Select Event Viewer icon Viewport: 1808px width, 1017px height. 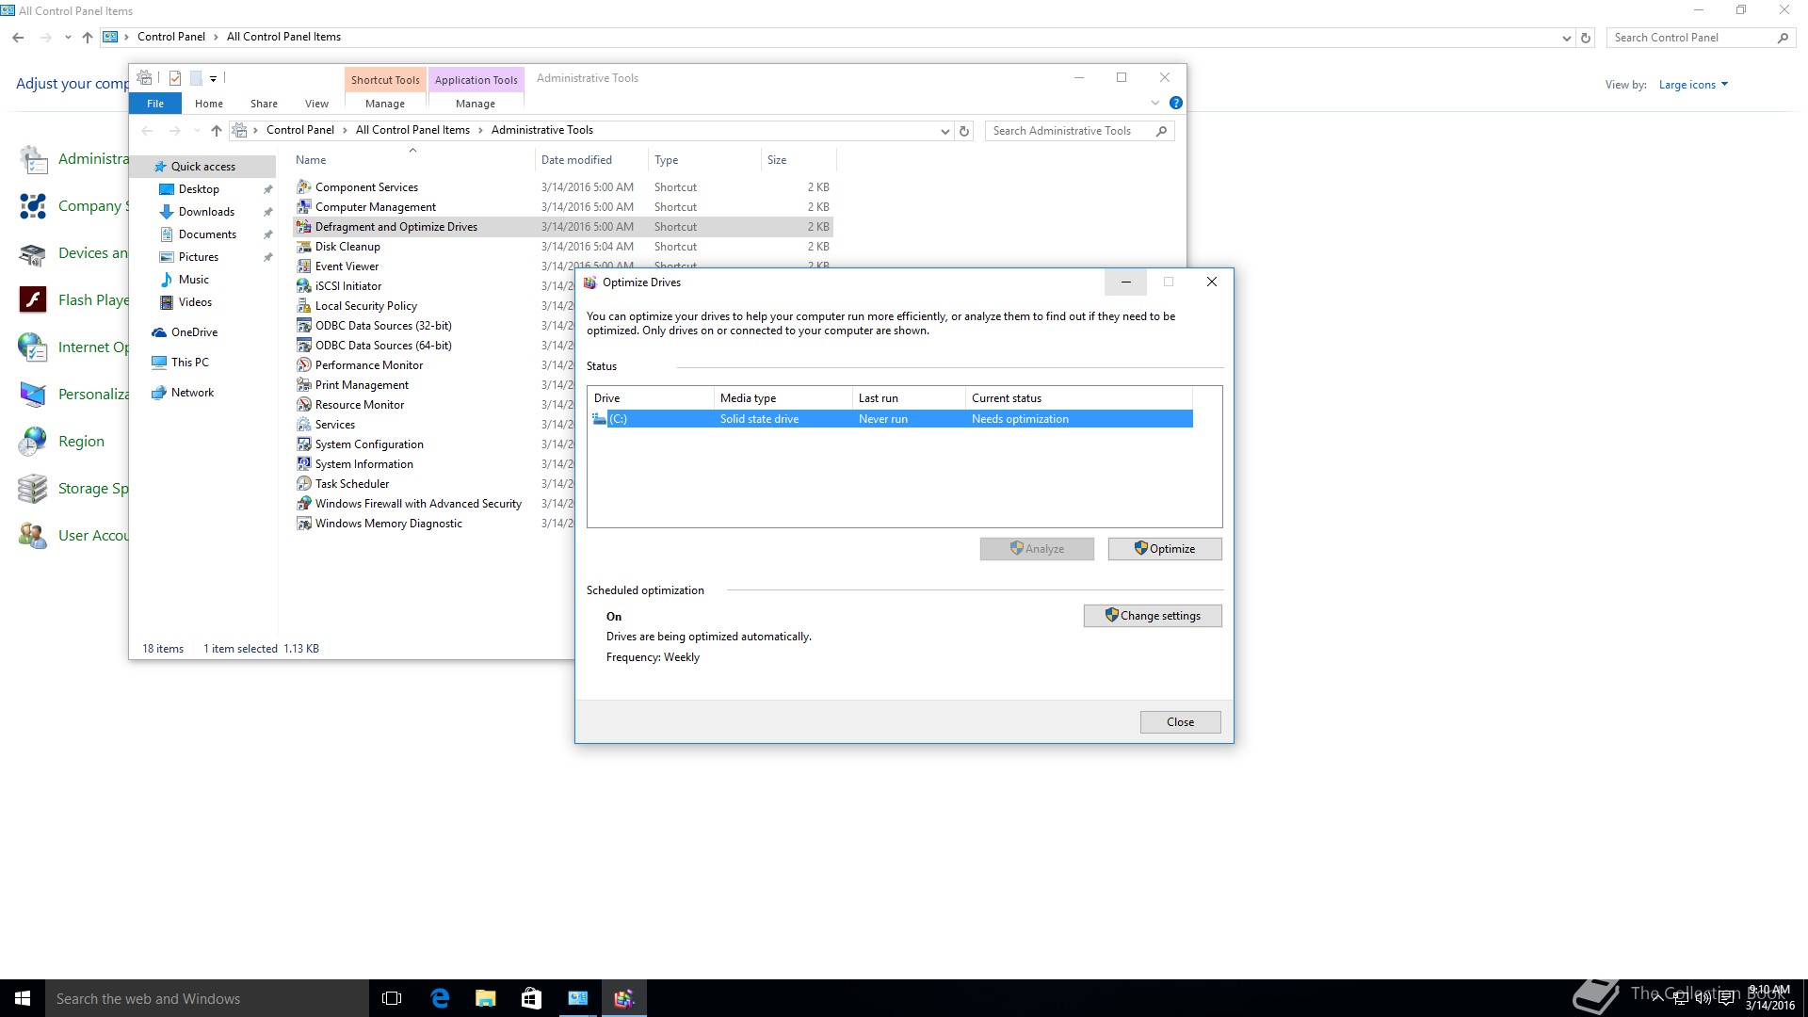(303, 266)
